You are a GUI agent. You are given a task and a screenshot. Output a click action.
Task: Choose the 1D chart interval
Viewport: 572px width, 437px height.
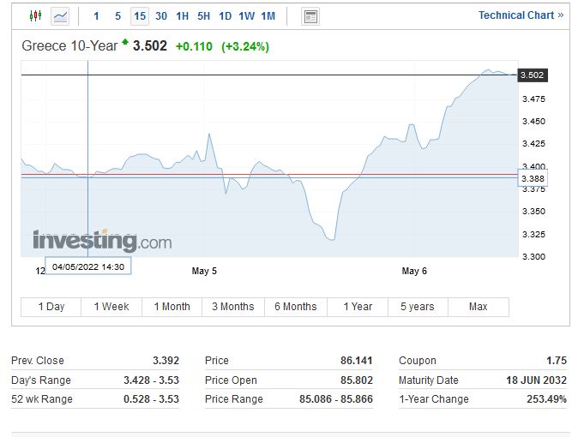click(x=226, y=16)
